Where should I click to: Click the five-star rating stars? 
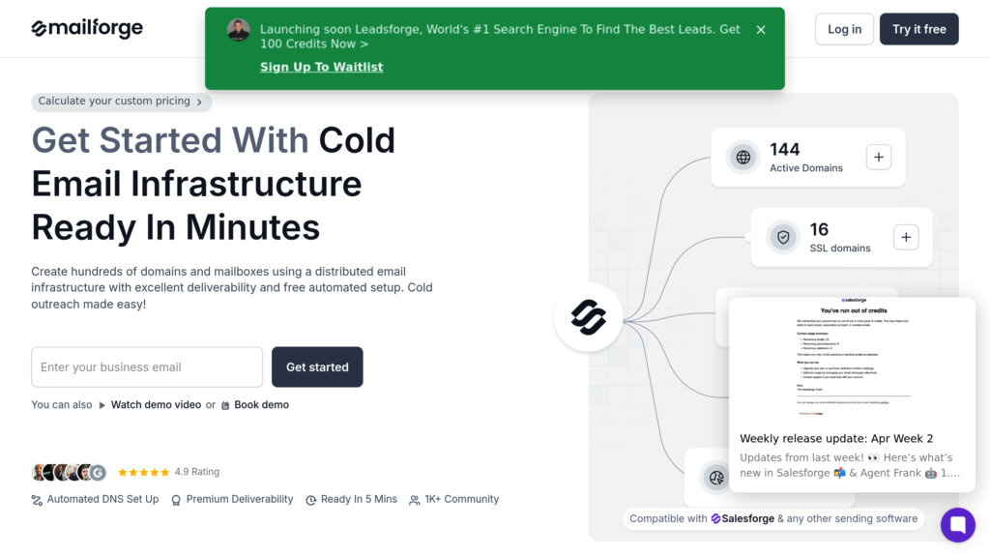pos(143,473)
